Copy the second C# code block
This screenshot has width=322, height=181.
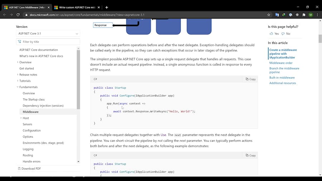click(x=250, y=155)
